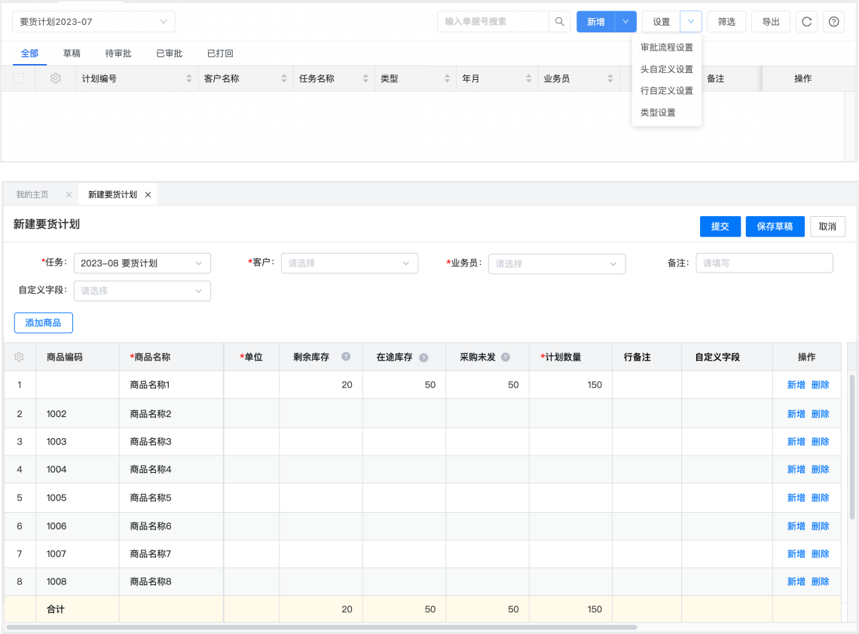Click gear icon in product table header
This screenshot has width=859, height=634.
(x=19, y=357)
